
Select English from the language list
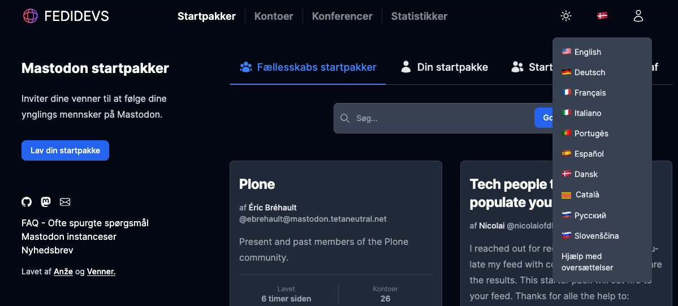tap(588, 52)
